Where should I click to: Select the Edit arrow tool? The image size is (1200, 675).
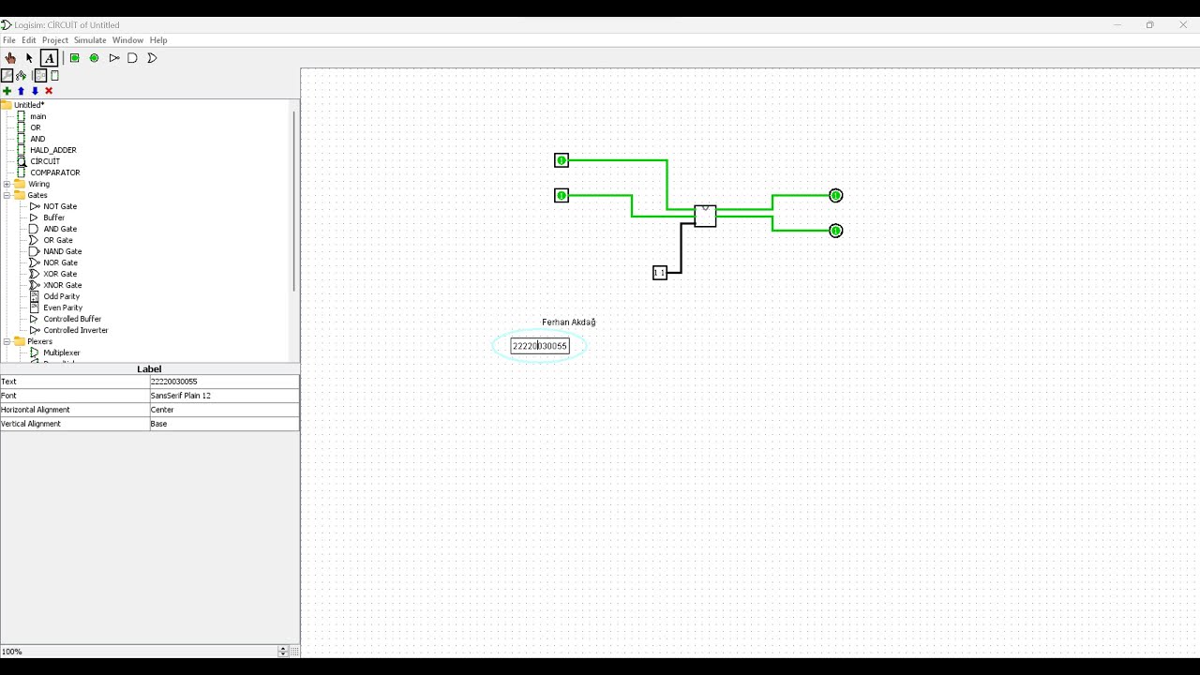(29, 58)
